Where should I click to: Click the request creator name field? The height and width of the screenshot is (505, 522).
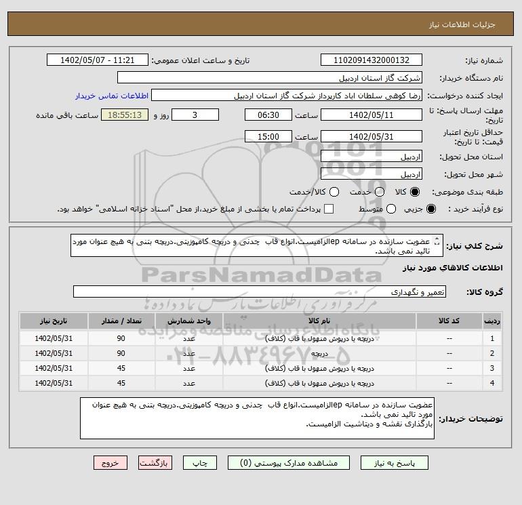coord(287,96)
